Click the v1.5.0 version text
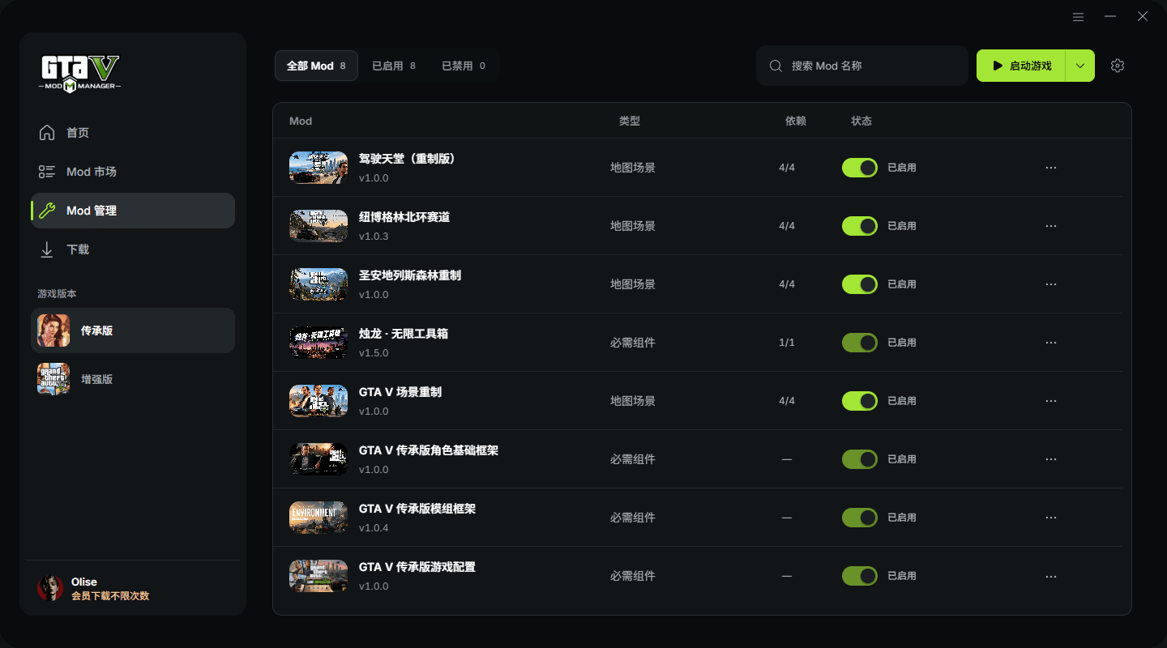Viewport: 1167px width, 648px height. (374, 353)
